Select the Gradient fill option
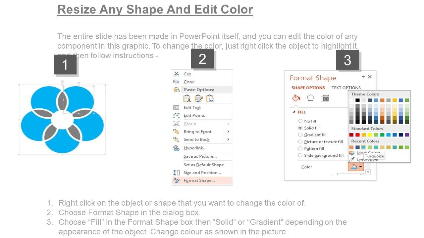The image size is (424, 238). (300, 135)
